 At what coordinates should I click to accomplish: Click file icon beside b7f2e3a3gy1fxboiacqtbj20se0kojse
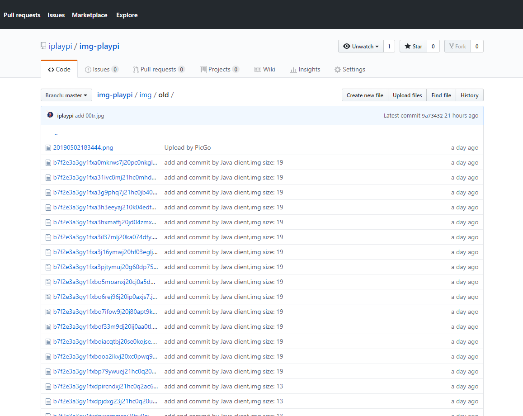48,342
